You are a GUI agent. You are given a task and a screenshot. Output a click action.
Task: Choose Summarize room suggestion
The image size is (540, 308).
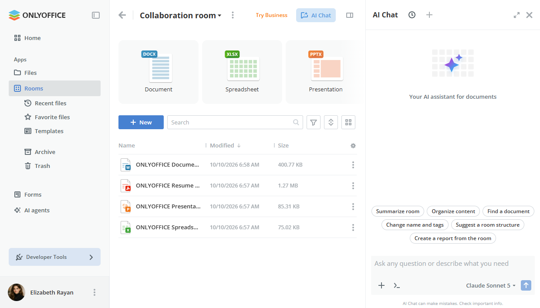398,211
